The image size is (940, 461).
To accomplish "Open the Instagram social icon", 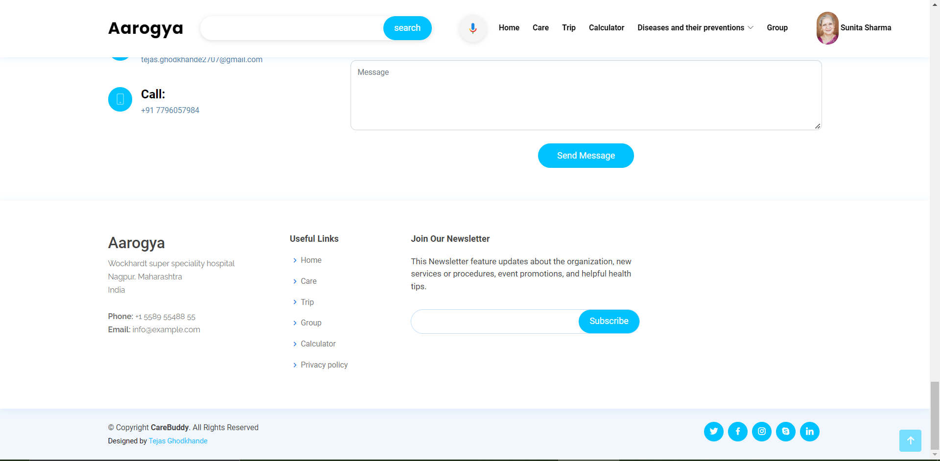I will click(x=761, y=431).
